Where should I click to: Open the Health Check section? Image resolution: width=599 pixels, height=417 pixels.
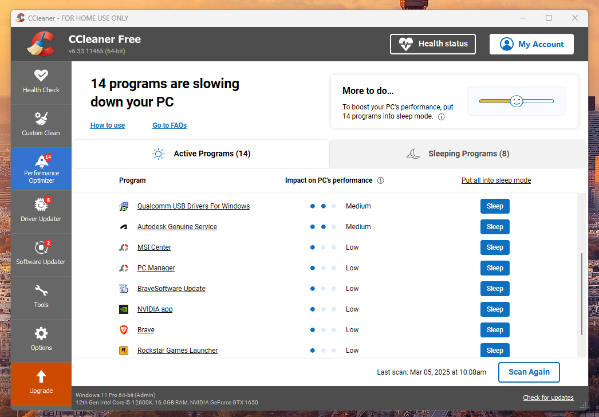point(41,82)
